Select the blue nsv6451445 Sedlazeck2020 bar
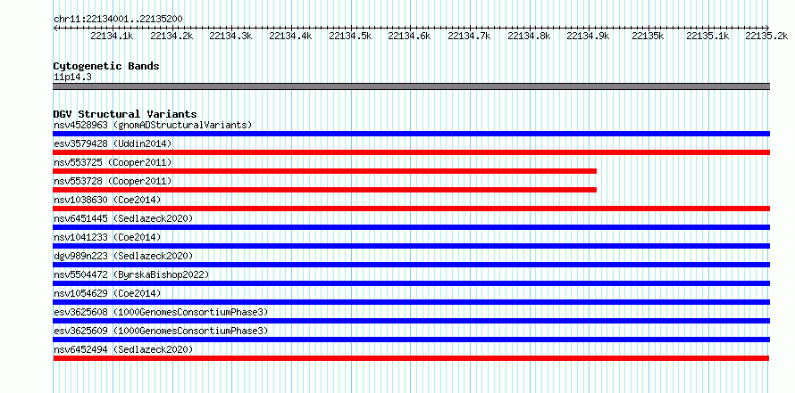 point(411,227)
